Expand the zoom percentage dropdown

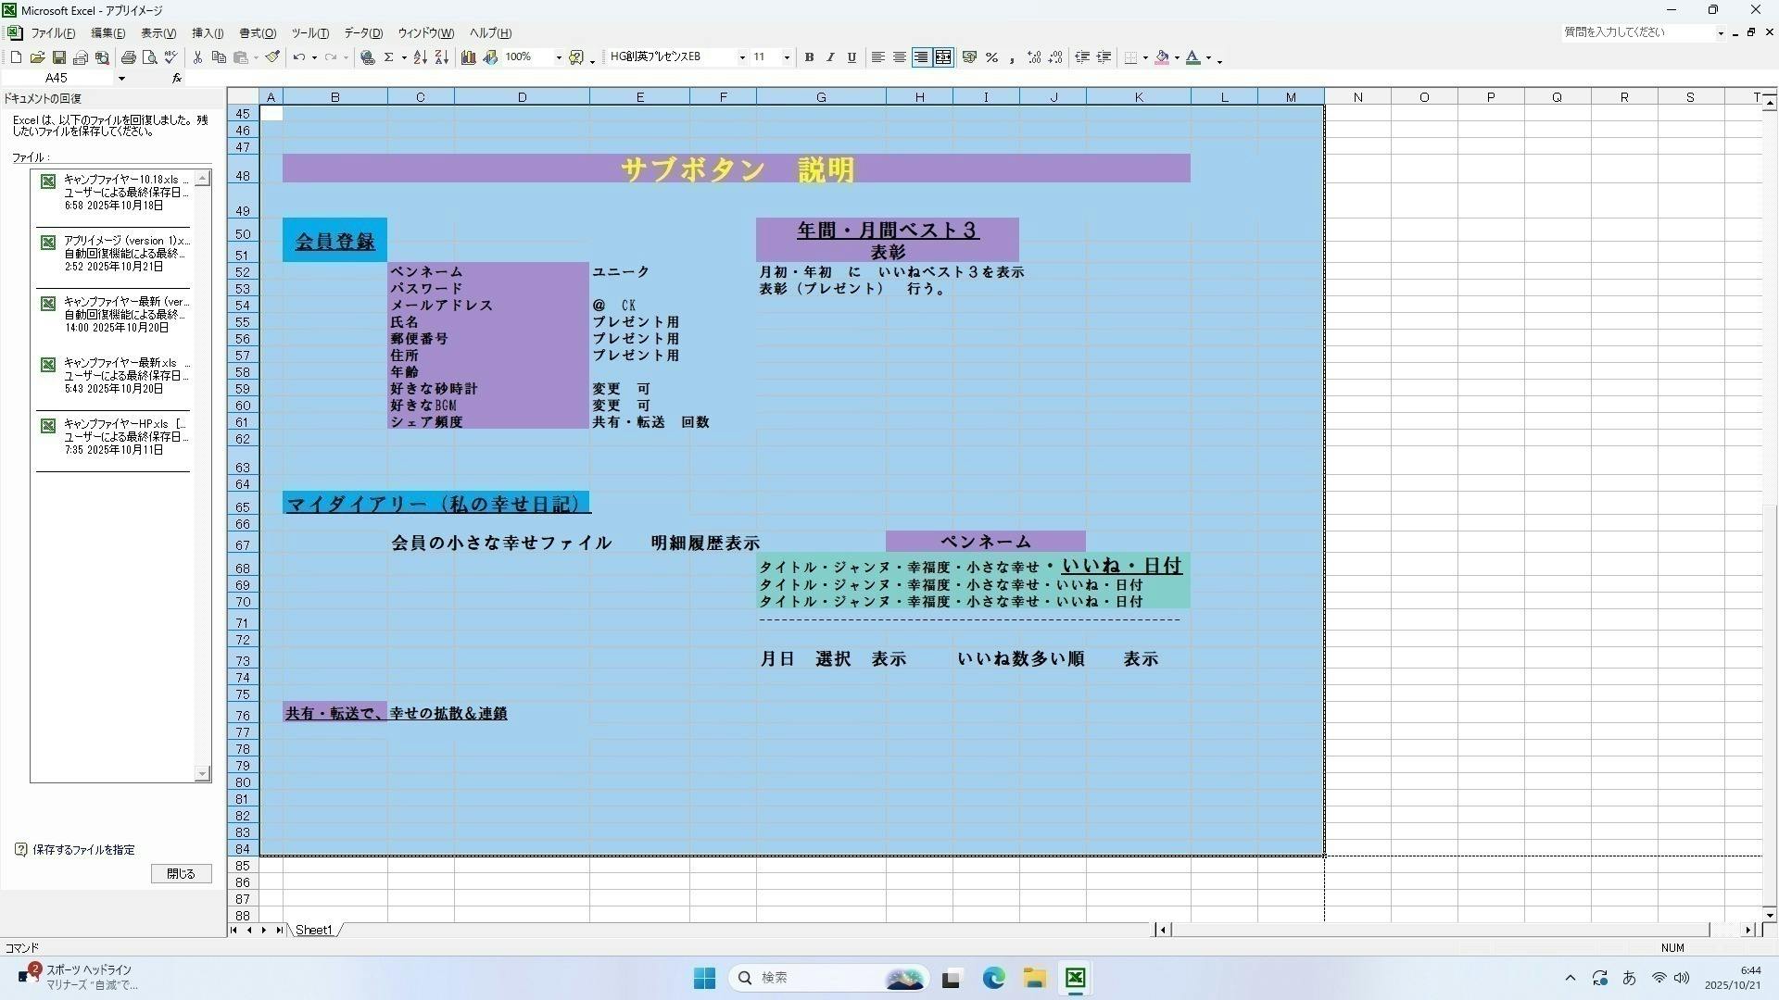point(558,57)
